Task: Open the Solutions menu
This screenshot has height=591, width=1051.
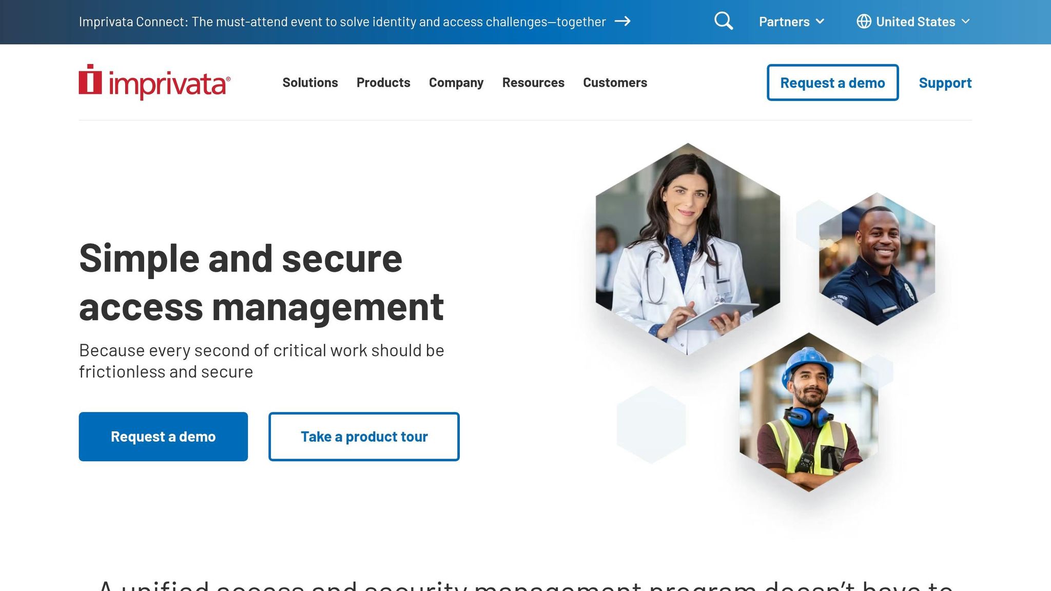Action: [x=310, y=83]
